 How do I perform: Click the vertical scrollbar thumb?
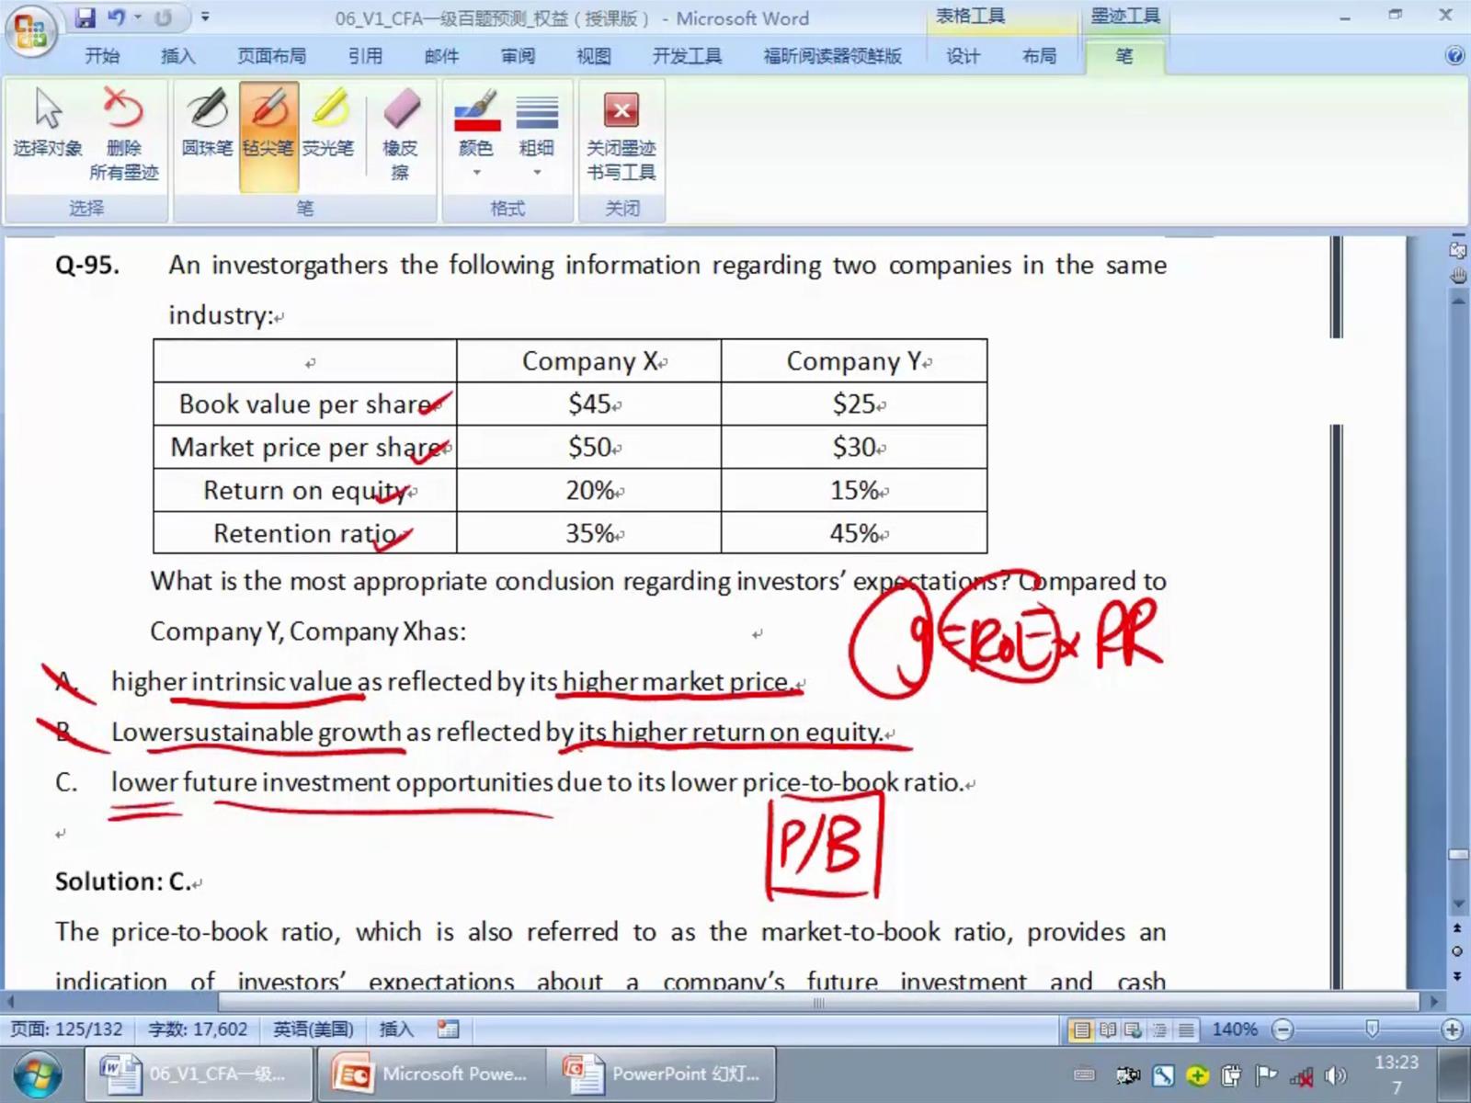pyautogui.click(x=1458, y=855)
